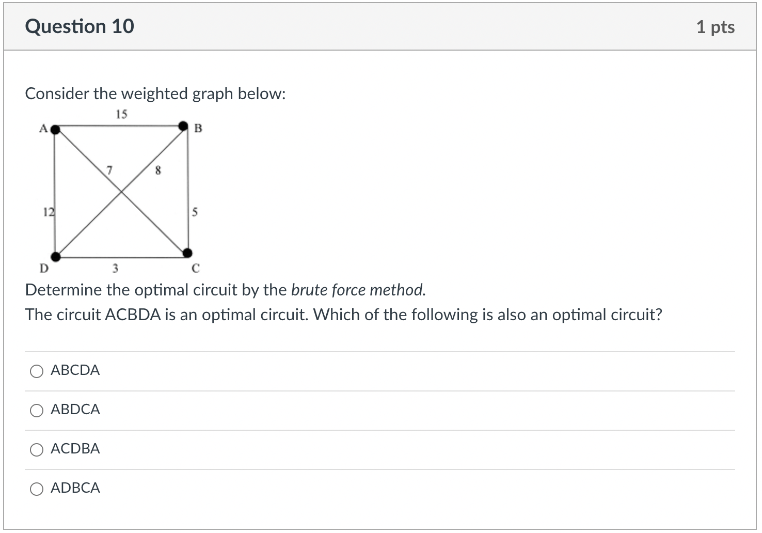The width and height of the screenshot is (762, 533).
Task: Click the diagonal edge labeled 8
Action: pyautogui.click(x=157, y=170)
